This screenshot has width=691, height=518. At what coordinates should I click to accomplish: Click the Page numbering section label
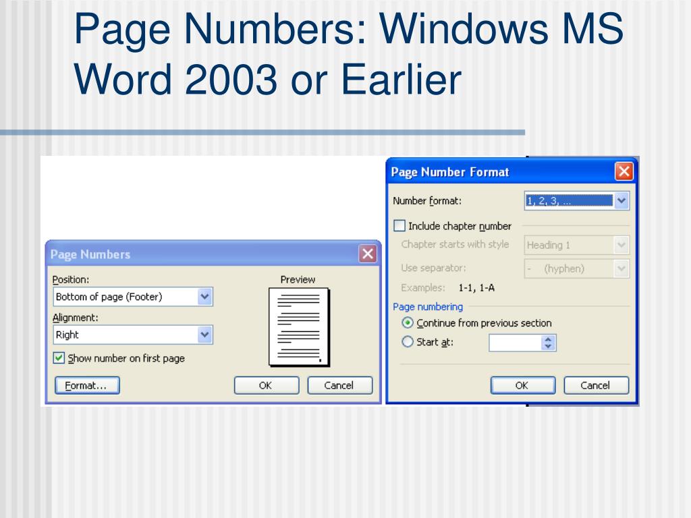coord(428,307)
